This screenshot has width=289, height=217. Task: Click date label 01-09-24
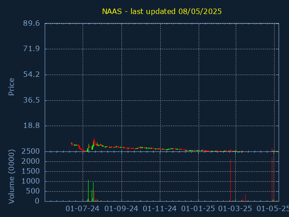point(121,209)
